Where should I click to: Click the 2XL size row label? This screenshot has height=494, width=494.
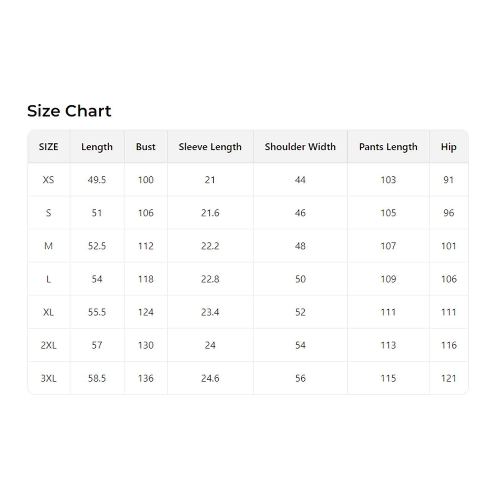pyautogui.click(x=48, y=345)
